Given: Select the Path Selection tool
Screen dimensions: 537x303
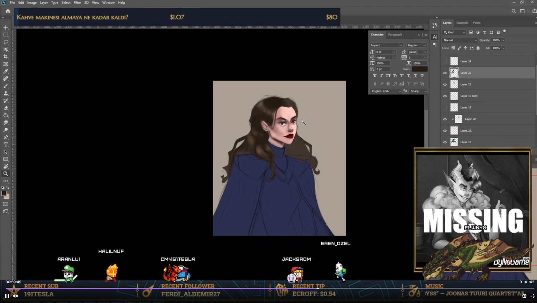Looking at the screenshot, I should (6, 152).
